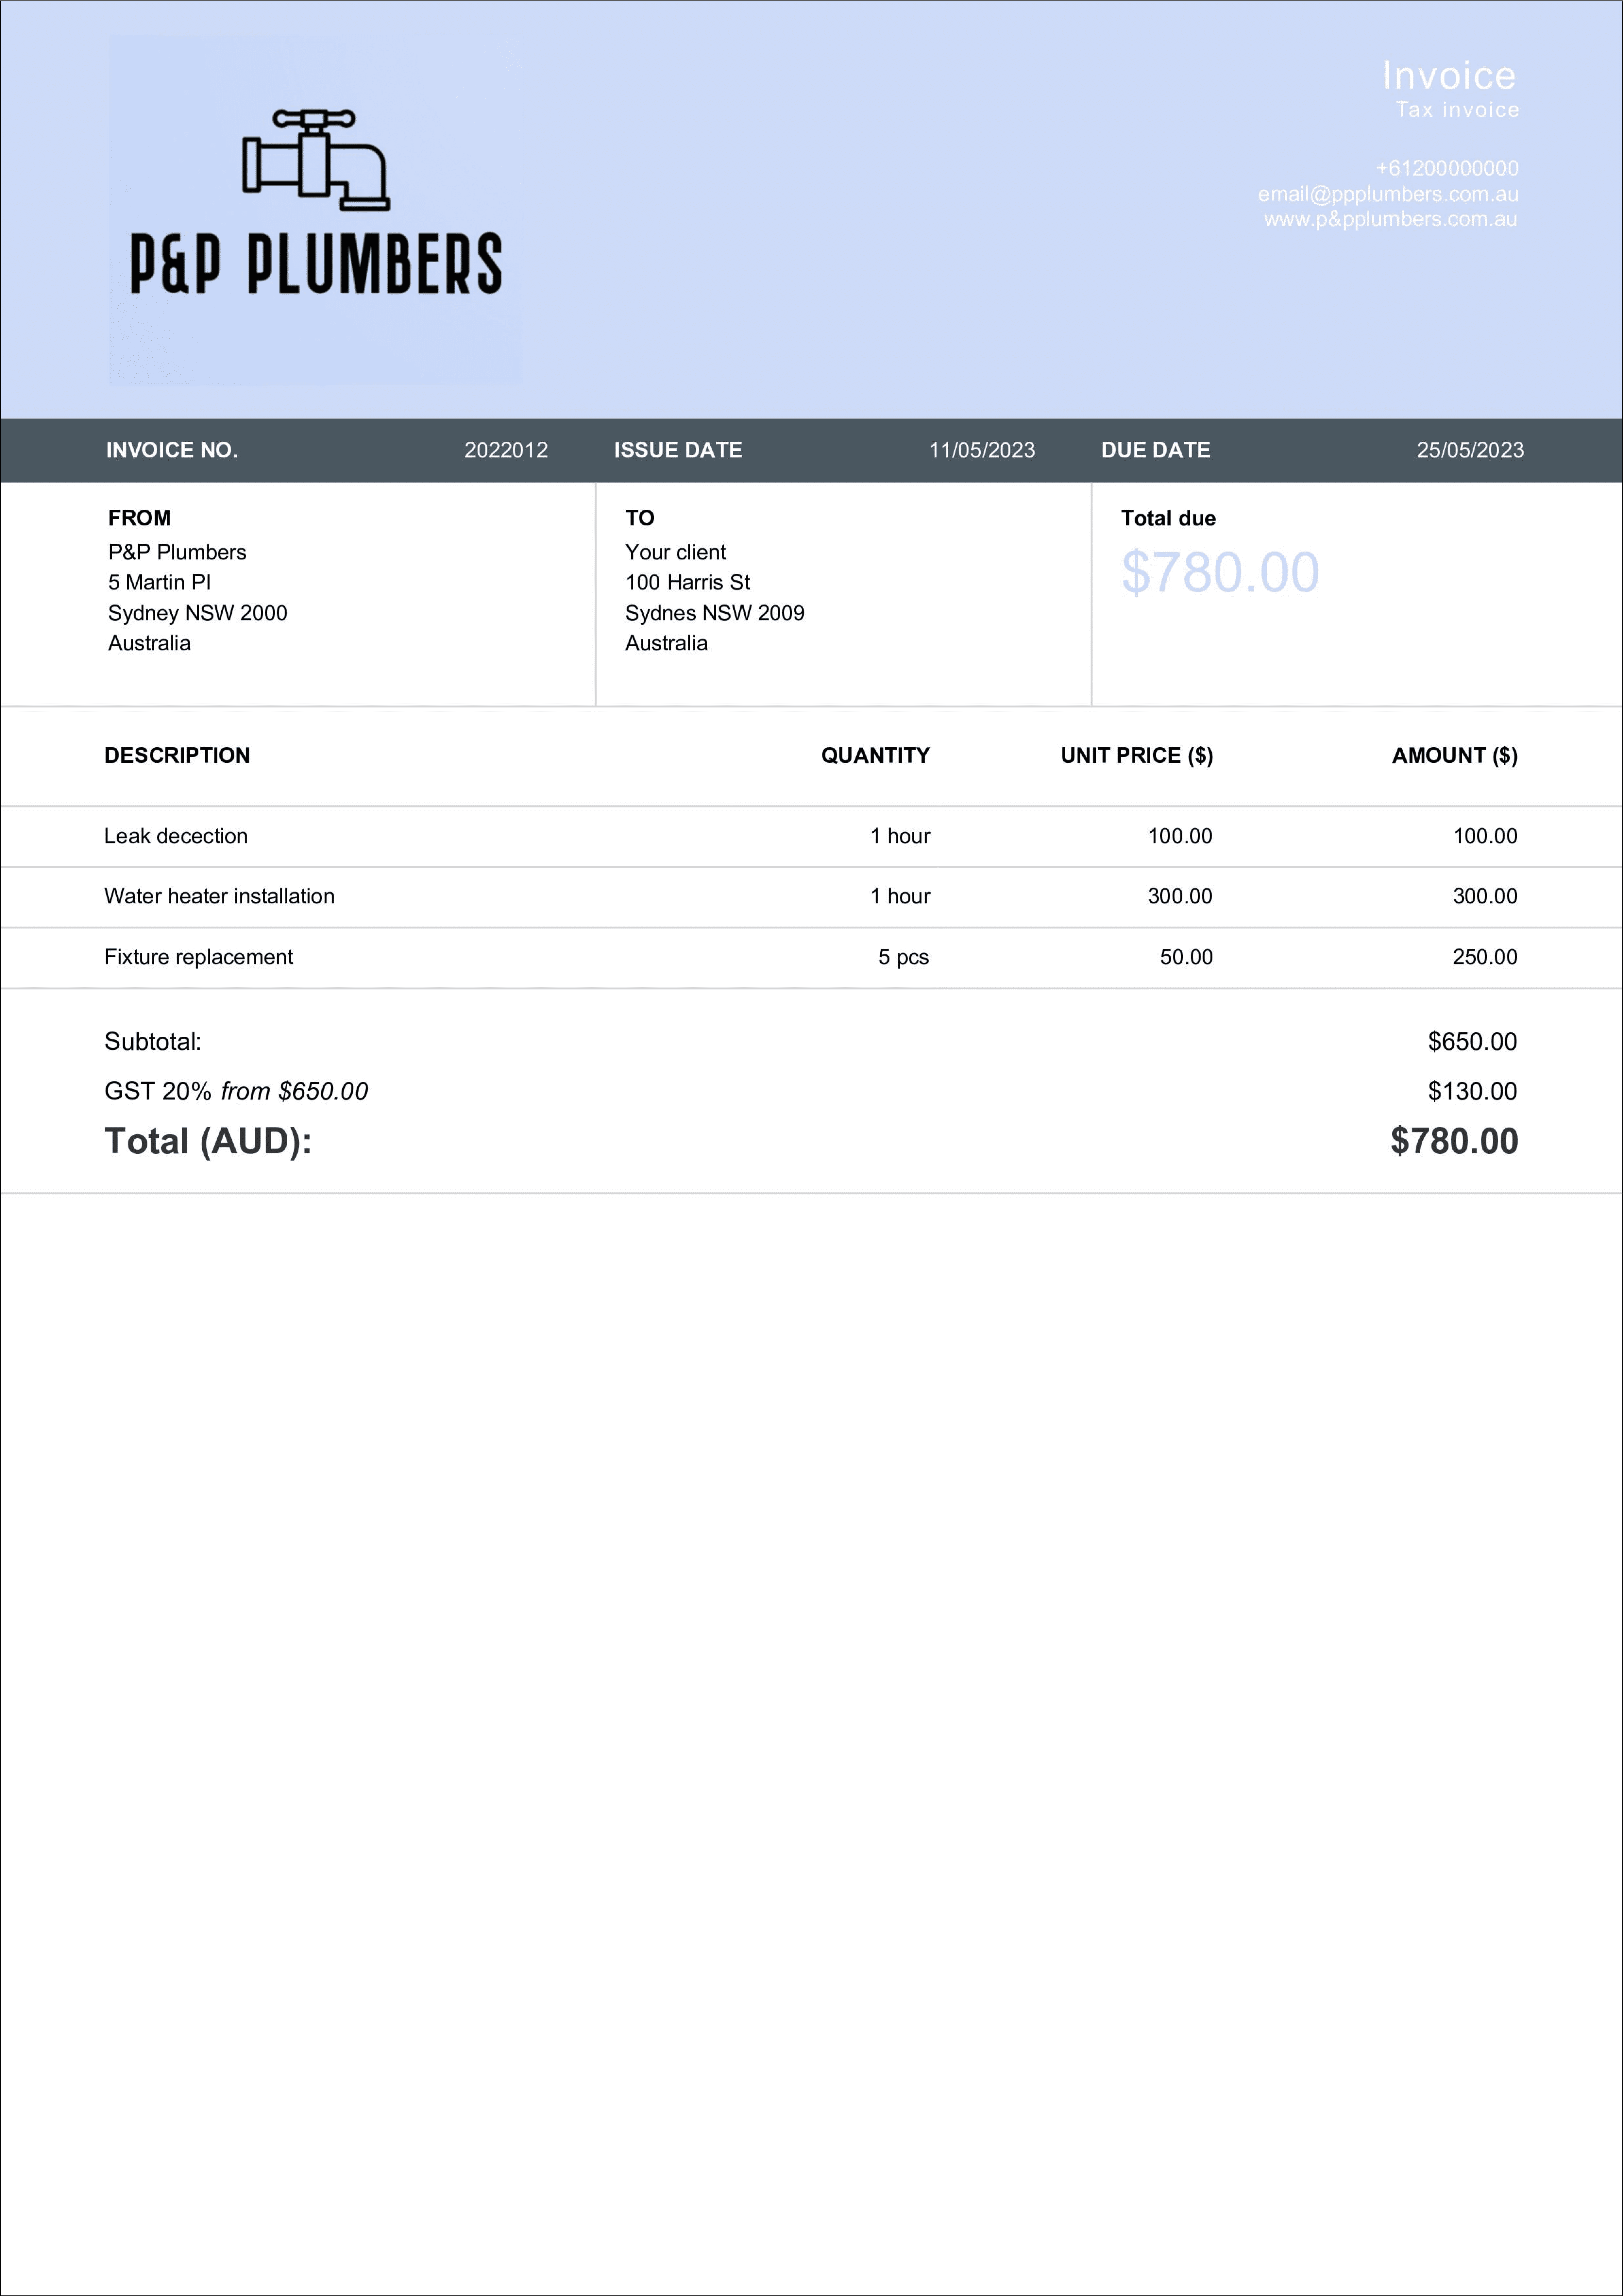Click the 'Fixture replacement' description
1623x2296 pixels.
coord(199,957)
